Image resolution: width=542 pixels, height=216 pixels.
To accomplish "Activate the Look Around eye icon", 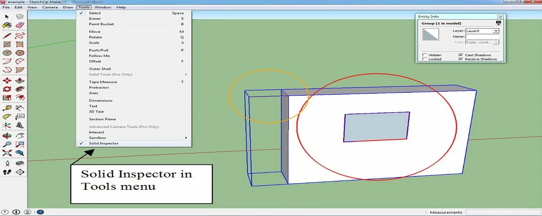I will [20, 163].
